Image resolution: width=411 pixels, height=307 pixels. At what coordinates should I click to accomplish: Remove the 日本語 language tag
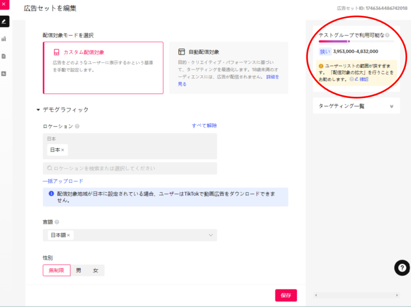pyautogui.click(x=68, y=235)
